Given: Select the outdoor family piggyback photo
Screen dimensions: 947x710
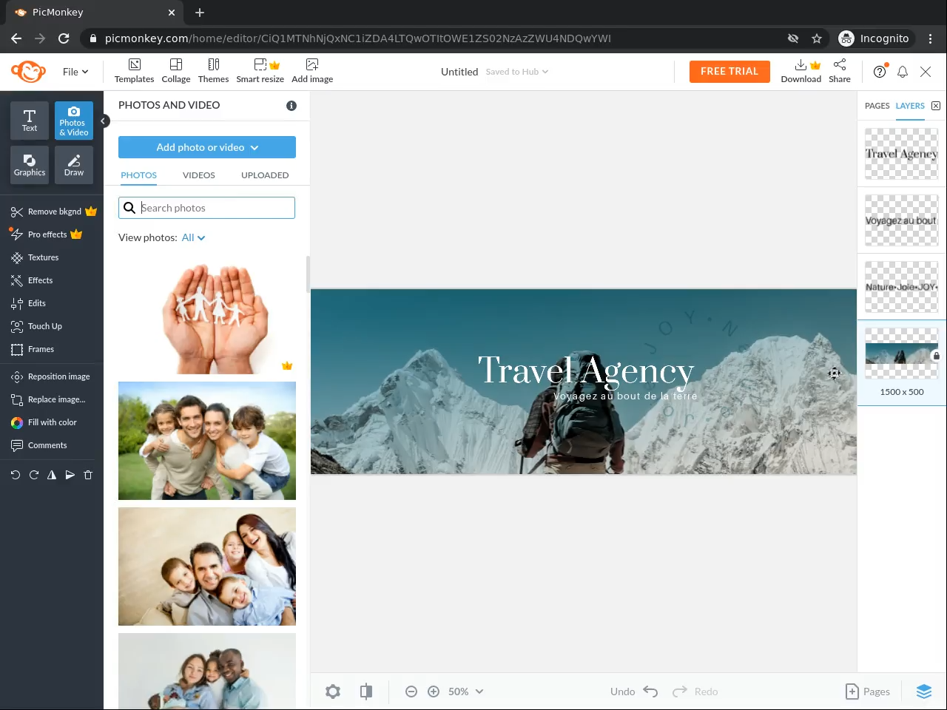Looking at the screenshot, I should click(207, 441).
